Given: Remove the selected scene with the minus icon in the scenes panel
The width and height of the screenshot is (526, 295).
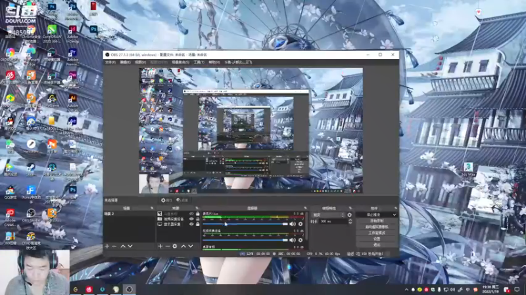Looking at the screenshot, I should (114, 246).
